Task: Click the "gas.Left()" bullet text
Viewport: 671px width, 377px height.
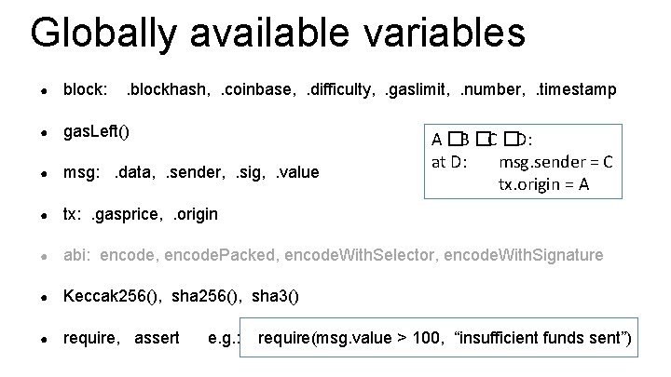Action: 96,130
